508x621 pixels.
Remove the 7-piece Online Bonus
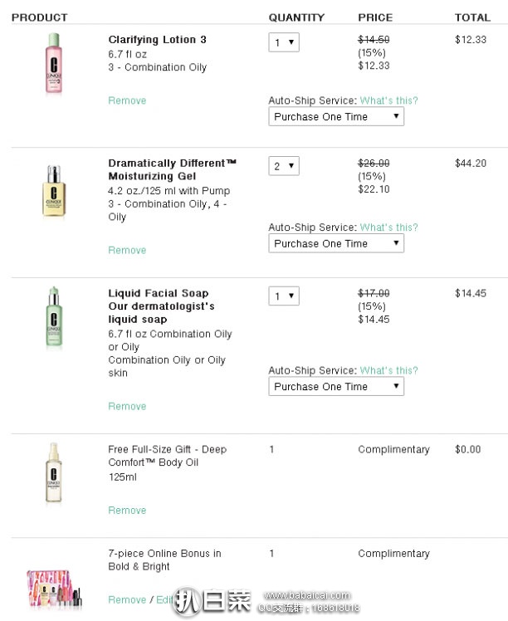click(x=127, y=599)
